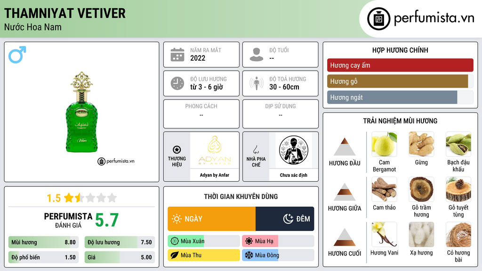
Task: Select the Xạ hương note image
Action: 421,234
